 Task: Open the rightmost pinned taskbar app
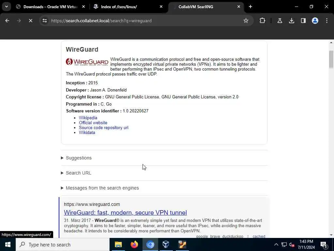point(182,244)
